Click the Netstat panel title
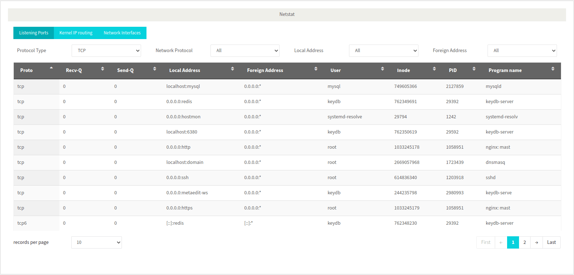This screenshot has height=275, width=574. click(x=287, y=14)
